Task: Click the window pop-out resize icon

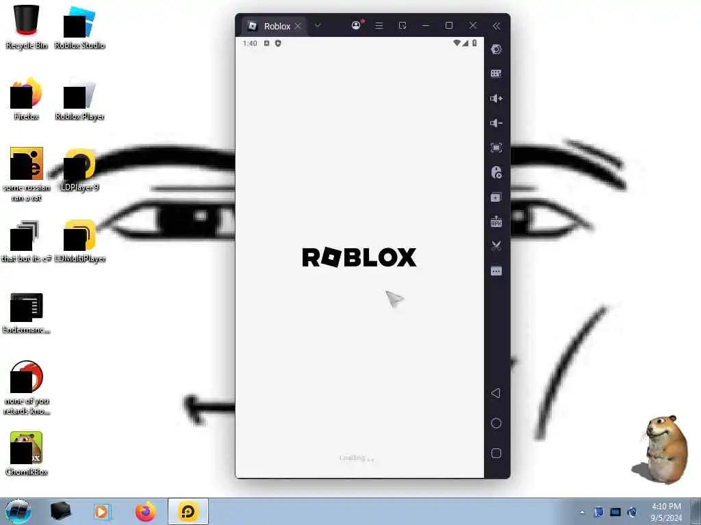Action: click(x=403, y=26)
